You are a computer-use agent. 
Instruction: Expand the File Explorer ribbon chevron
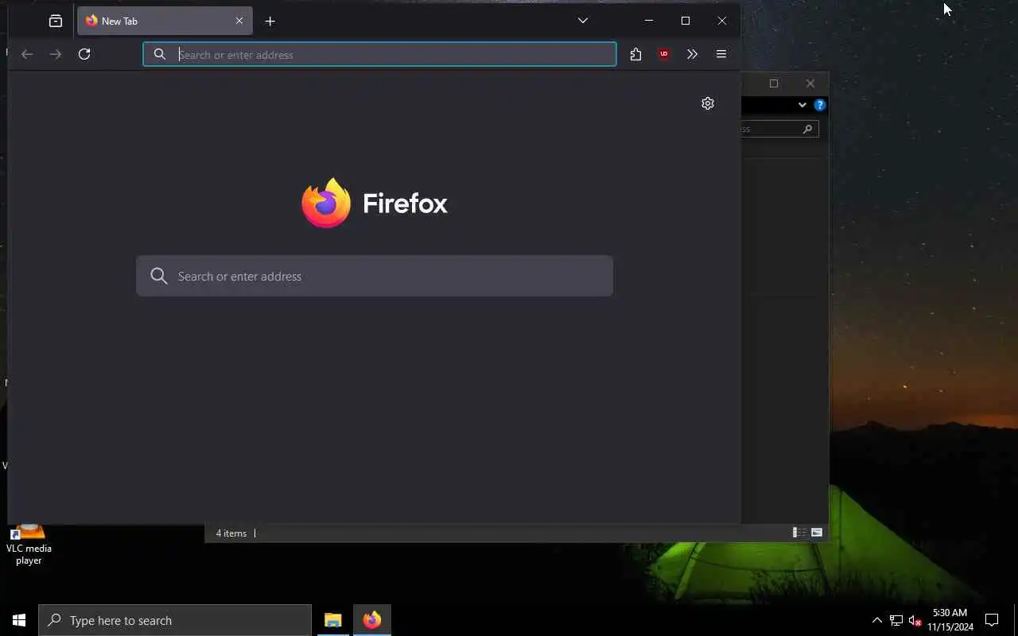click(x=802, y=105)
